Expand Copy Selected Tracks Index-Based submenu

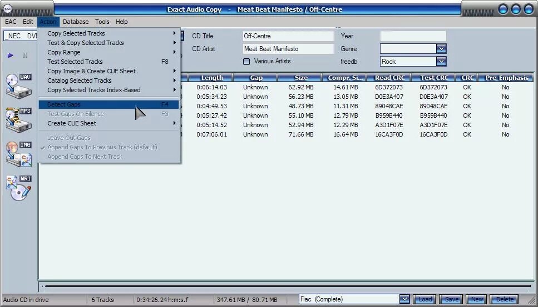[x=110, y=90]
